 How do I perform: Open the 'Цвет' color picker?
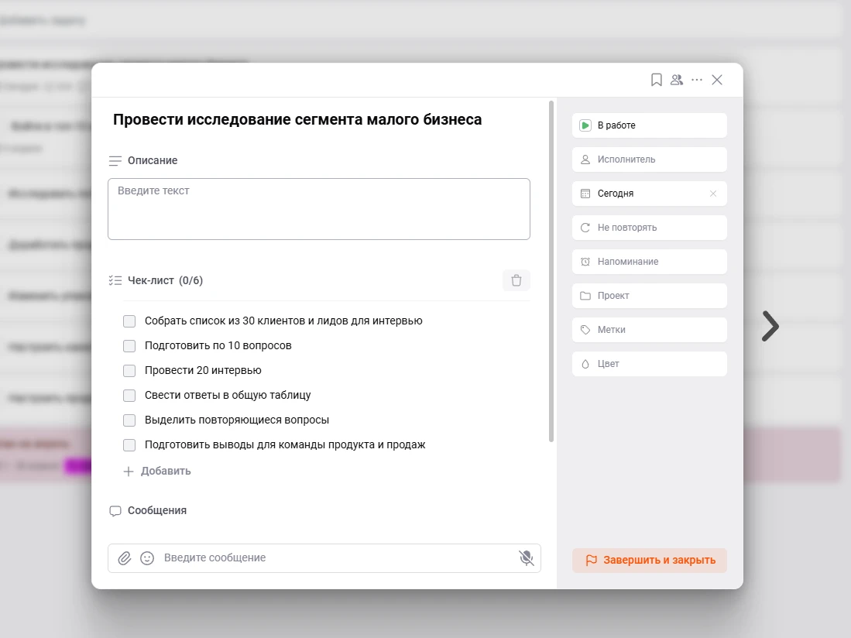[x=649, y=364]
